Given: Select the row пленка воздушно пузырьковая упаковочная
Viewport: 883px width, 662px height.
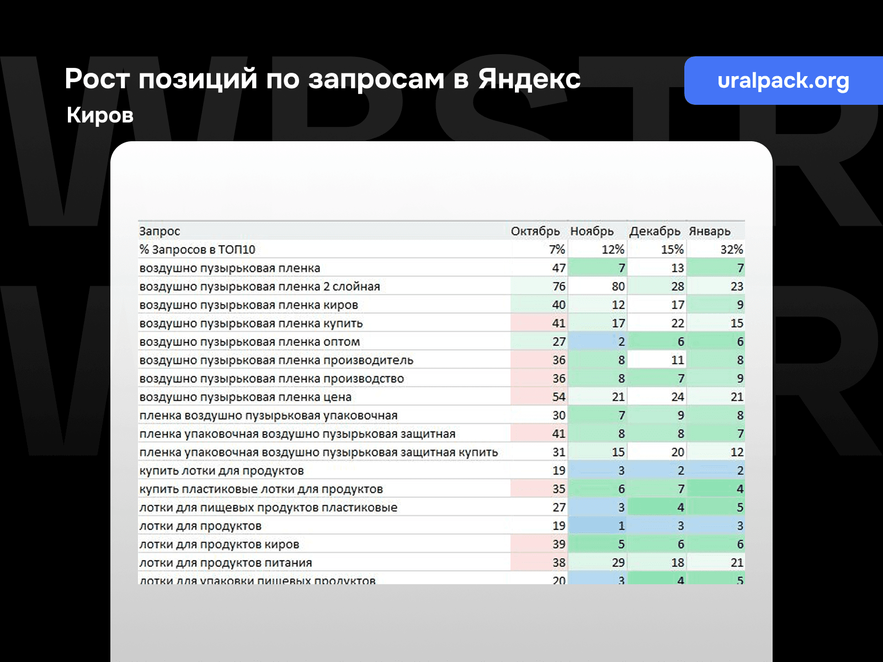Looking at the screenshot, I should point(268,415).
